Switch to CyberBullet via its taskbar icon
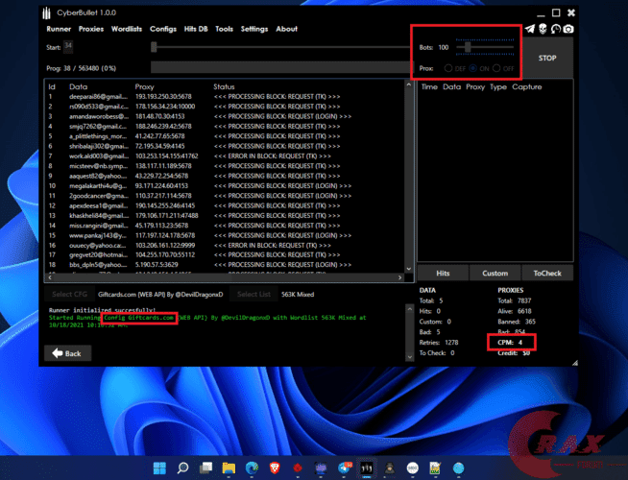 (x=367, y=468)
